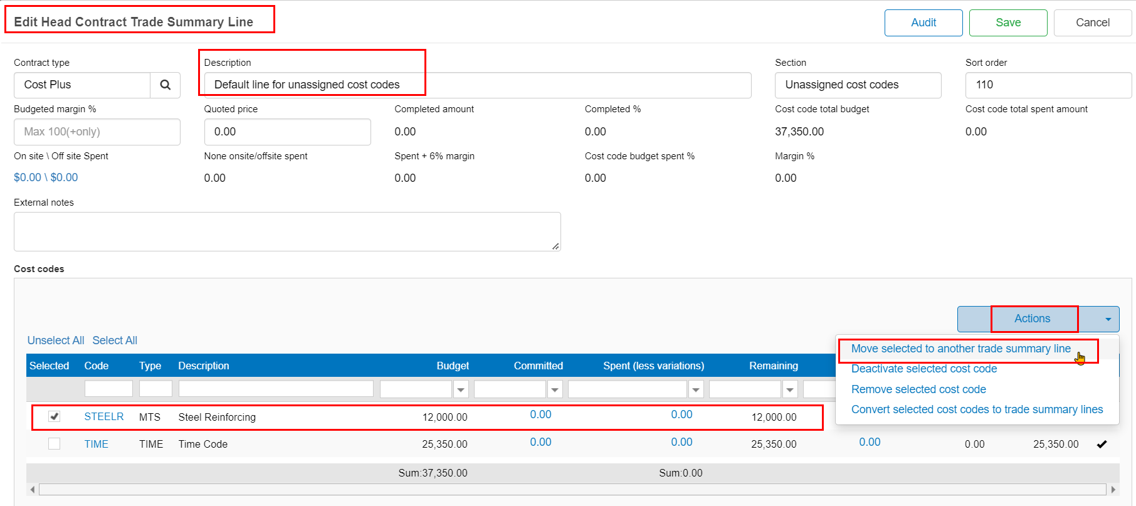Open the Remaining column filter dropdown
Screen dimensions: 1136x506
(790, 389)
